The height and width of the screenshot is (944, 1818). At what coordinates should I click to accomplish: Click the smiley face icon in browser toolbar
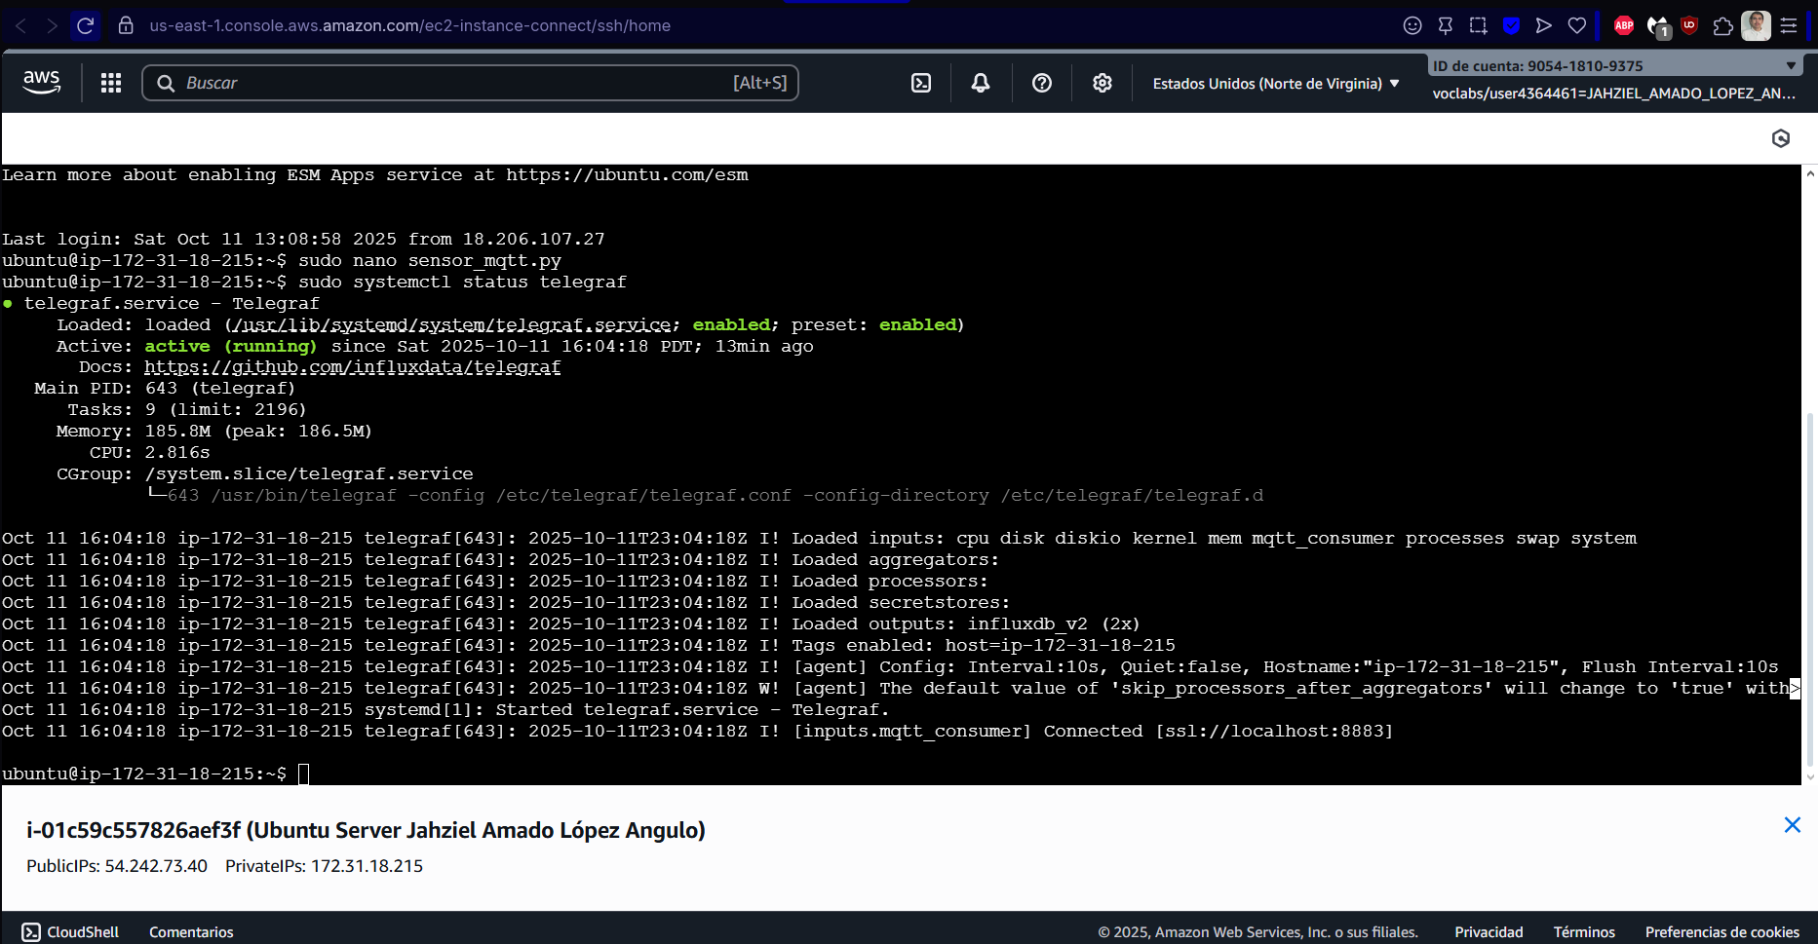coord(1412,25)
